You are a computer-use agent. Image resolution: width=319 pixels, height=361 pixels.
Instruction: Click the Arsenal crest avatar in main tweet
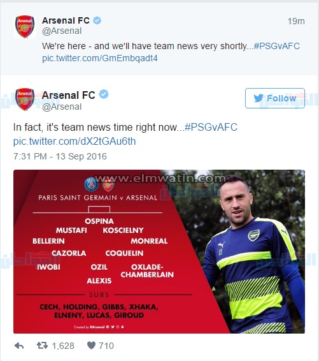pyautogui.click(x=25, y=99)
